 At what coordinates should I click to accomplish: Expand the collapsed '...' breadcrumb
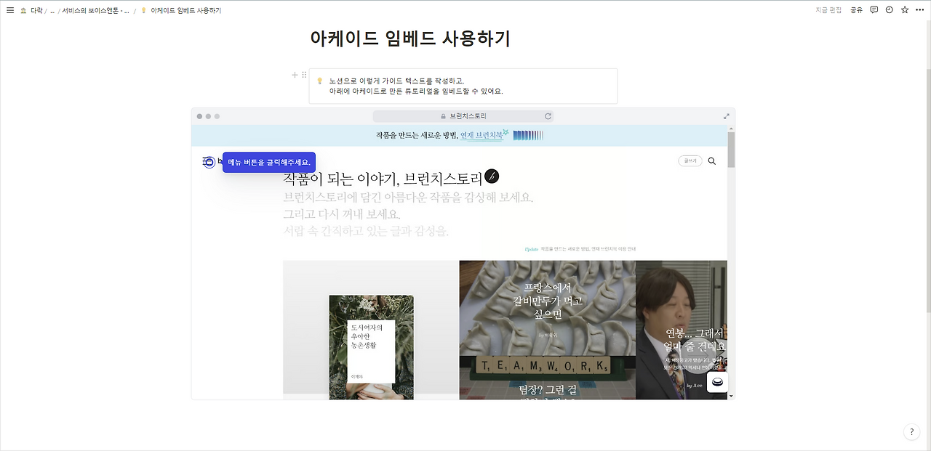pyautogui.click(x=52, y=11)
